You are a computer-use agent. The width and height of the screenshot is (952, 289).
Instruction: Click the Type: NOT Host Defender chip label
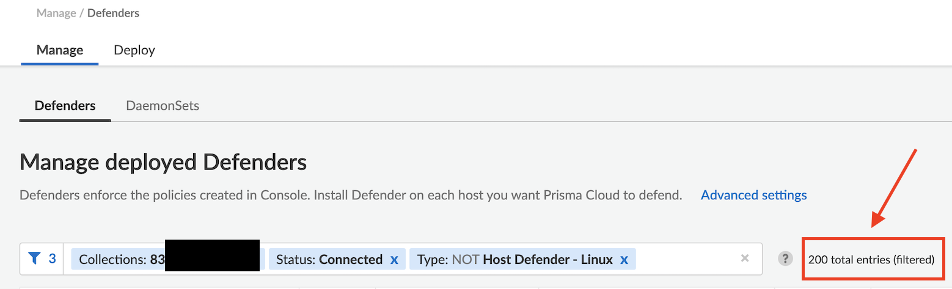(514, 260)
